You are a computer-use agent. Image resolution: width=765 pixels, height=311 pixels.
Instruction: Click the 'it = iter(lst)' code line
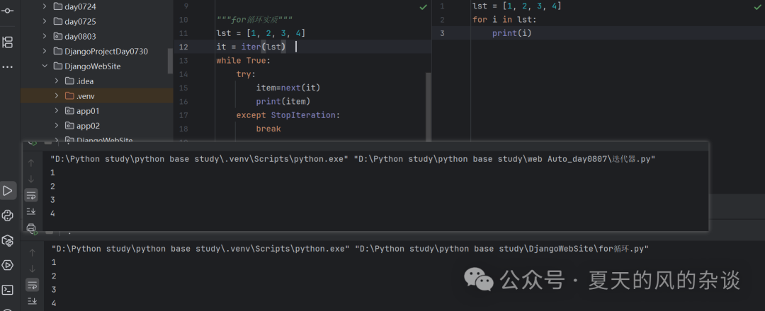(251, 47)
